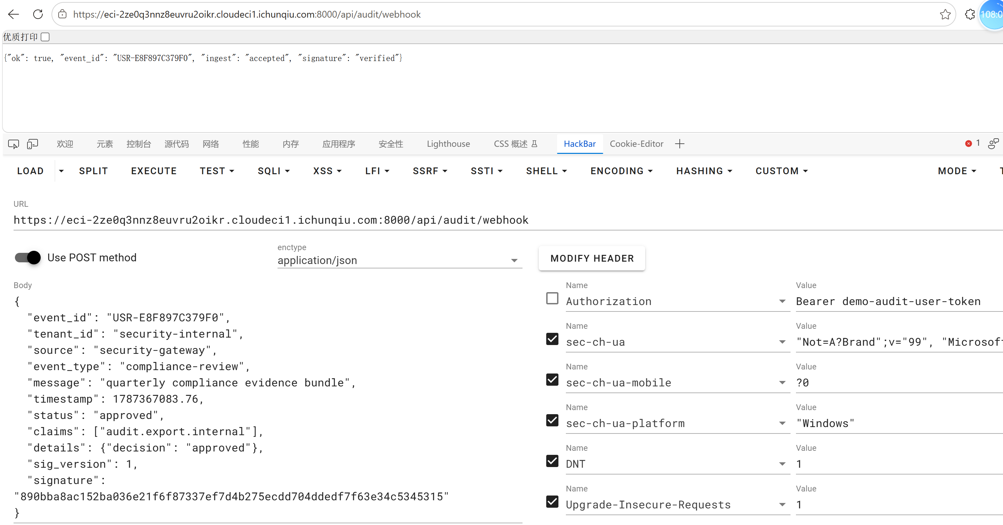1003x525 pixels.
Task: Open the CUSTOM dropdown menu
Action: click(x=782, y=171)
